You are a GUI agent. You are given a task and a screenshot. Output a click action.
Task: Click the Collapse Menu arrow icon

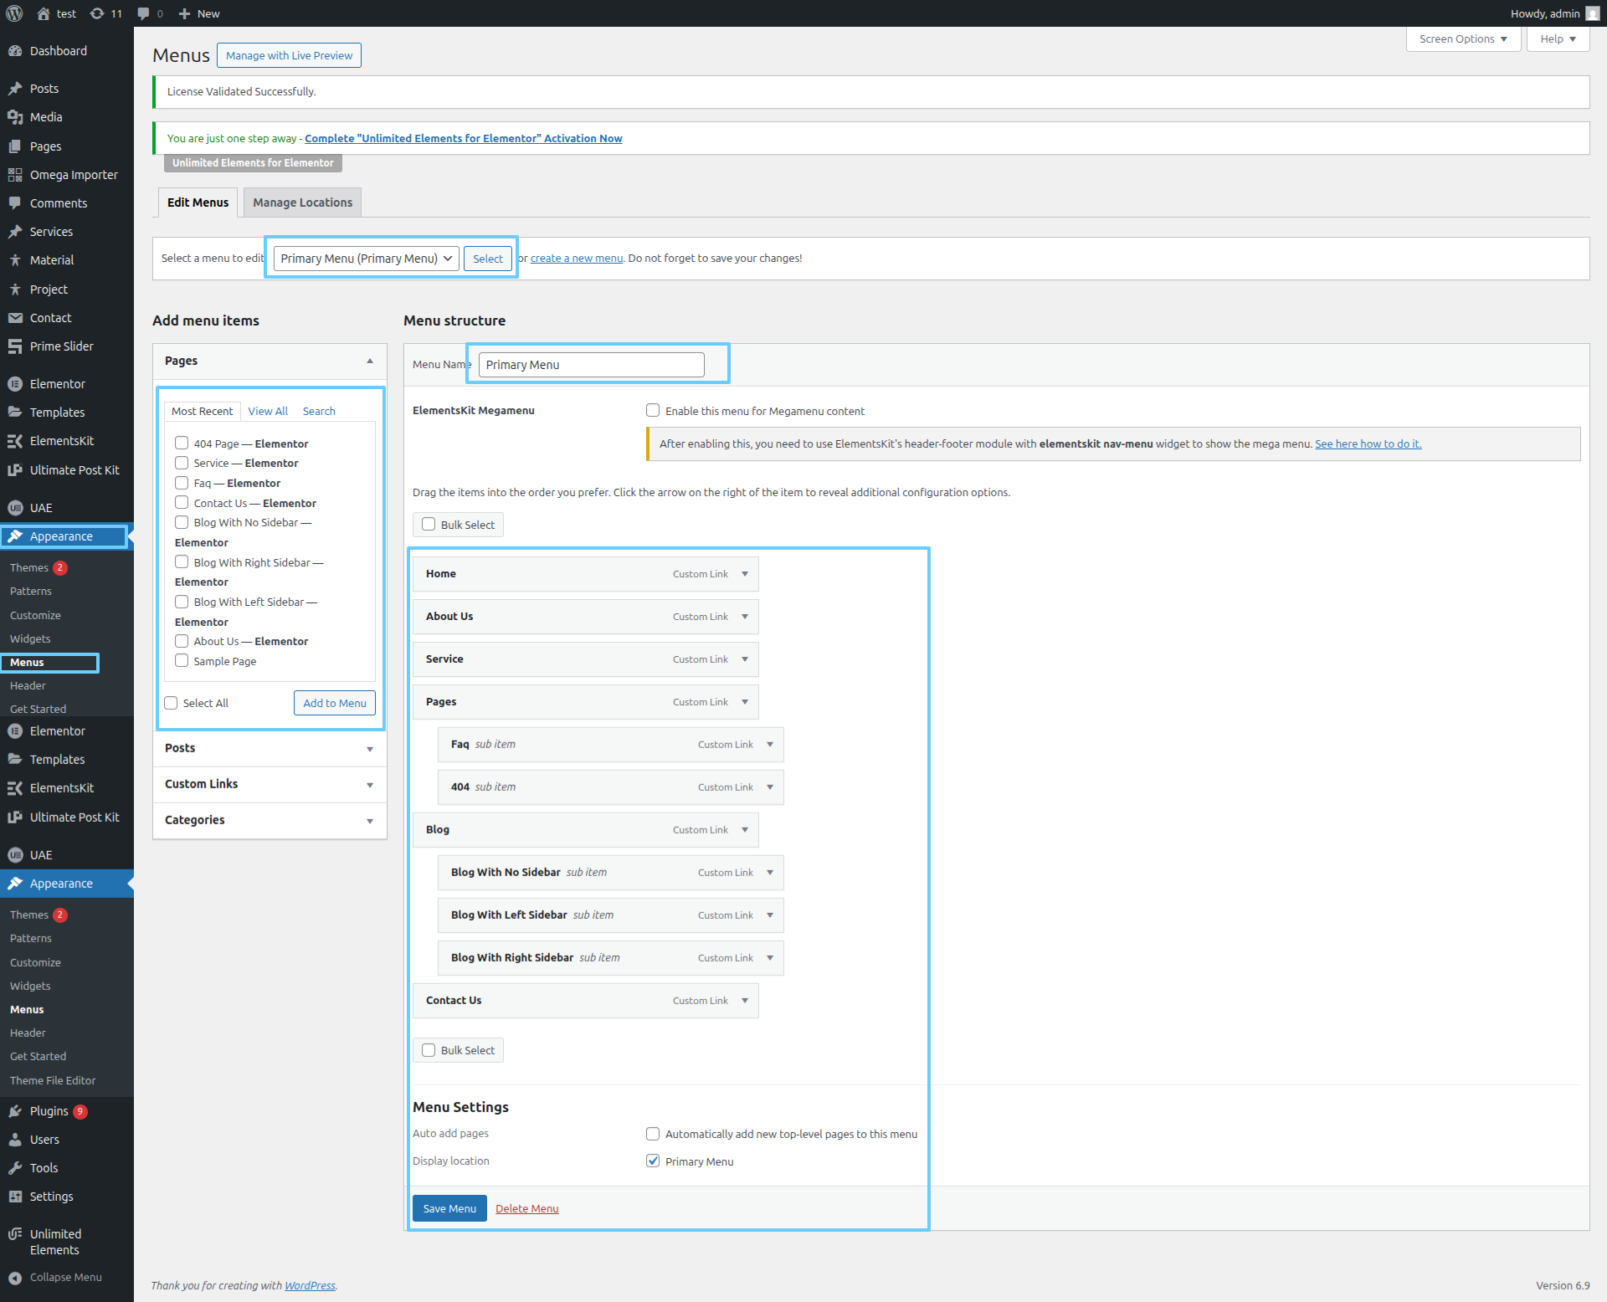click(15, 1278)
